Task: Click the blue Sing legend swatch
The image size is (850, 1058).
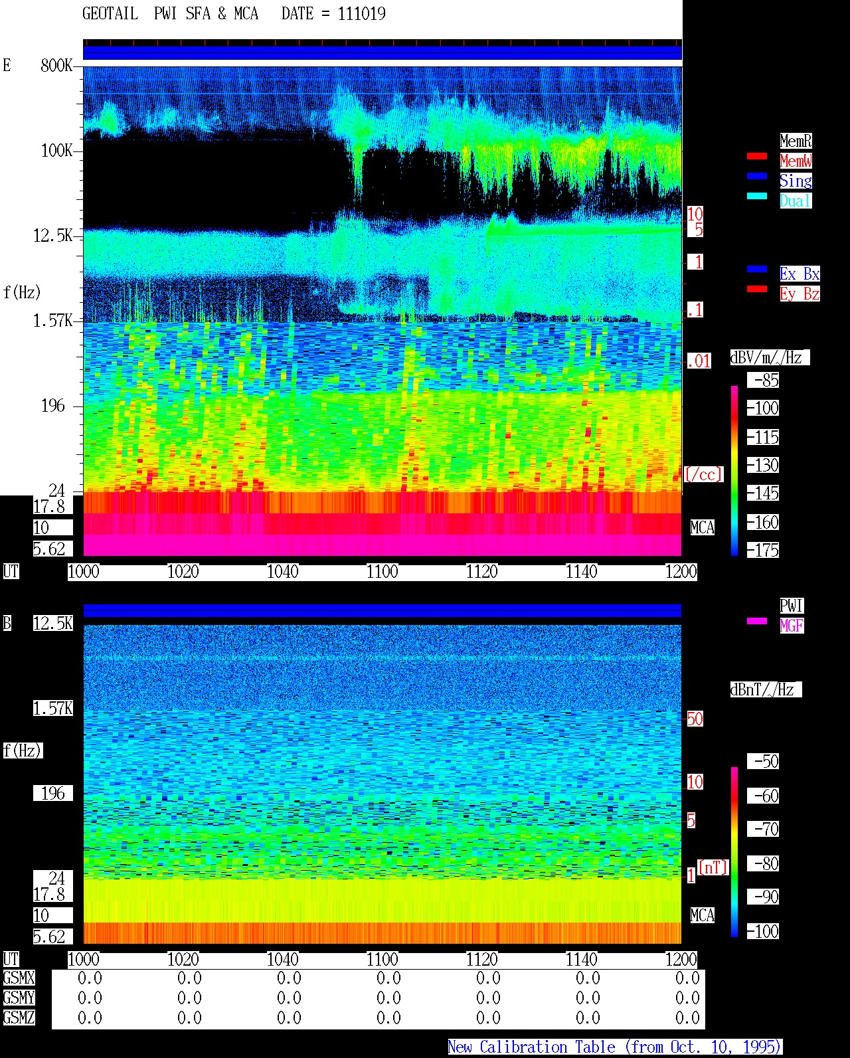Action: click(x=757, y=176)
